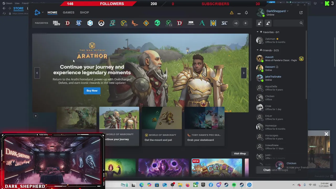Select friend Homestar
The image size is (336, 189).
click(280, 127)
